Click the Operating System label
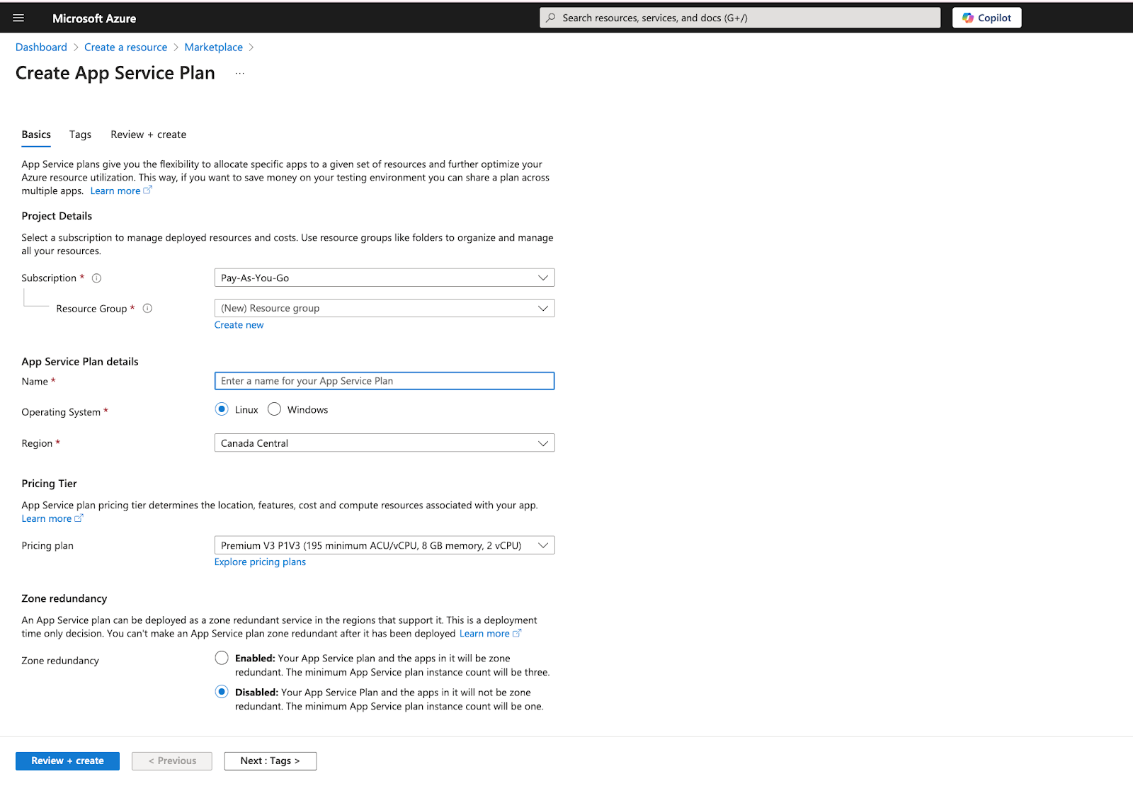 click(x=61, y=412)
